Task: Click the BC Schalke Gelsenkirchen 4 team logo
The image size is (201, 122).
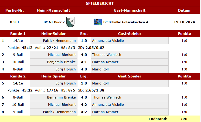Action: tap(98, 22)
